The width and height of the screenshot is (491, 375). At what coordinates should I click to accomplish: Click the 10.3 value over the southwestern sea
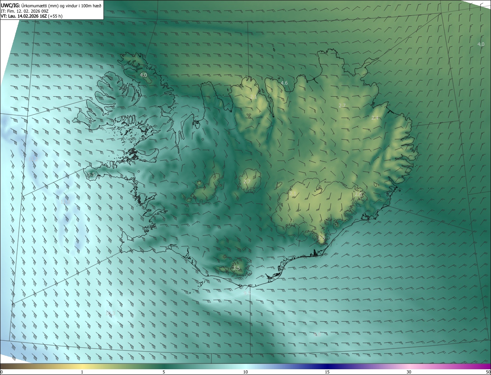point(110,314)
